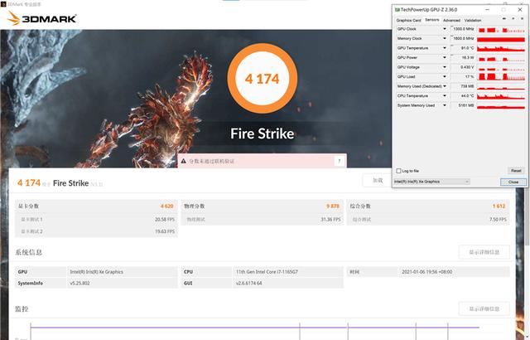This screenshot has width=530, height=340.
Task: Click the 4 174 score circle
Action: click(x=263, y=79)
